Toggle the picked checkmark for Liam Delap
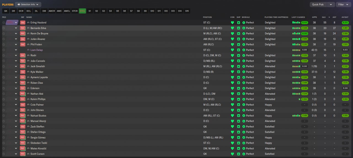Viewport: 353px width, 158px height. tap(4, 50)
